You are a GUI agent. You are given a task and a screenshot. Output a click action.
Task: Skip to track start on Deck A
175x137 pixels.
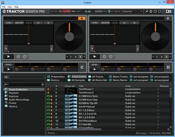click(6, 48)
